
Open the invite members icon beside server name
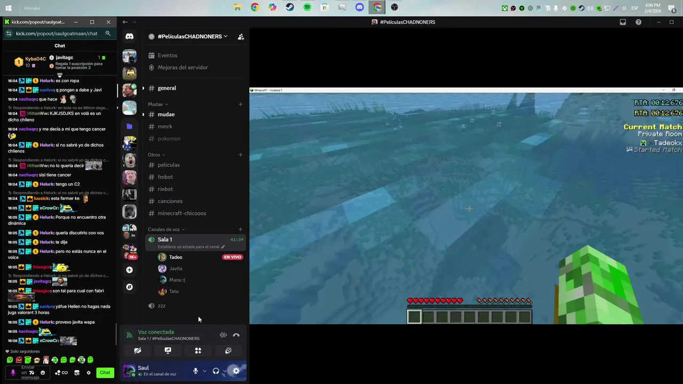point(241,36)
